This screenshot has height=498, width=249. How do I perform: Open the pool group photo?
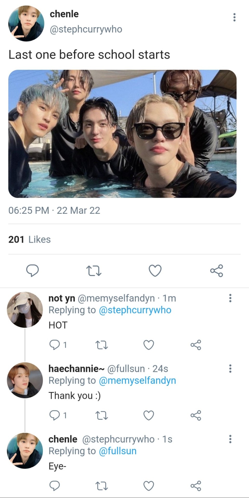122,134
